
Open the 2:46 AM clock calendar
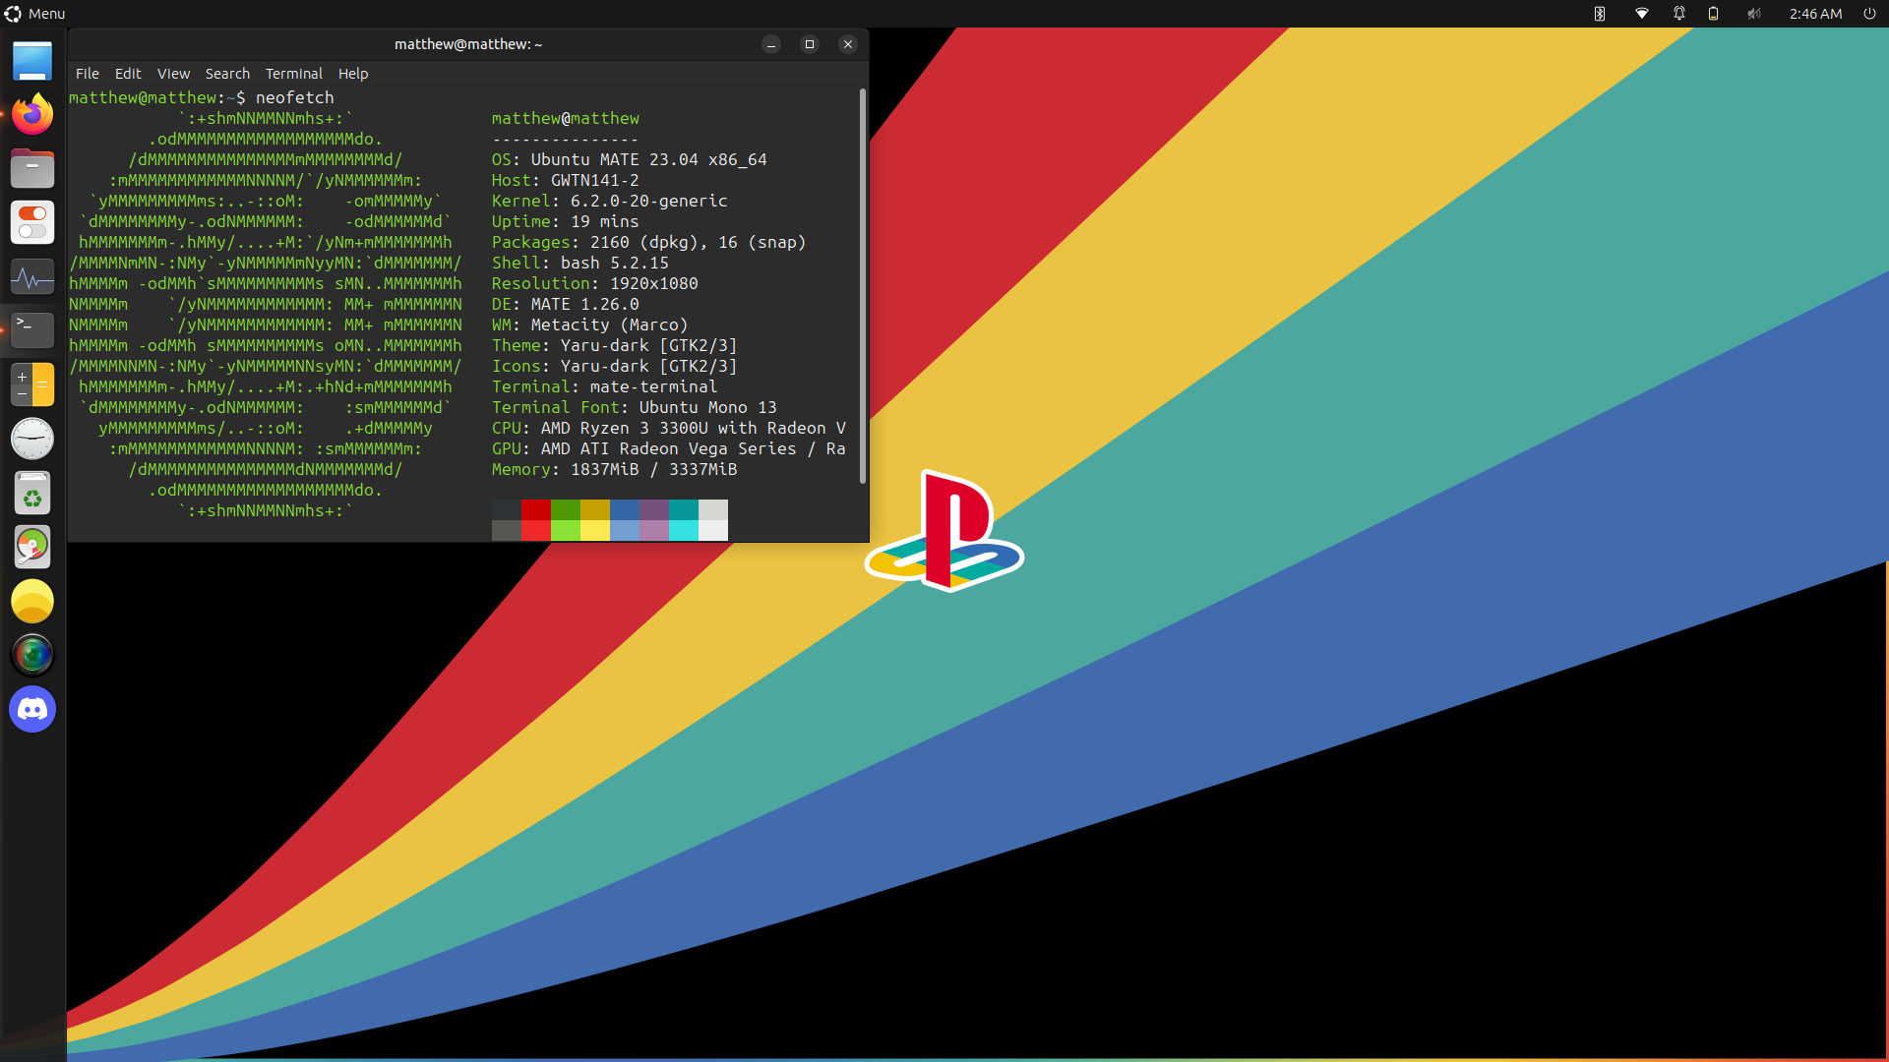click(x=1815, y=14)
